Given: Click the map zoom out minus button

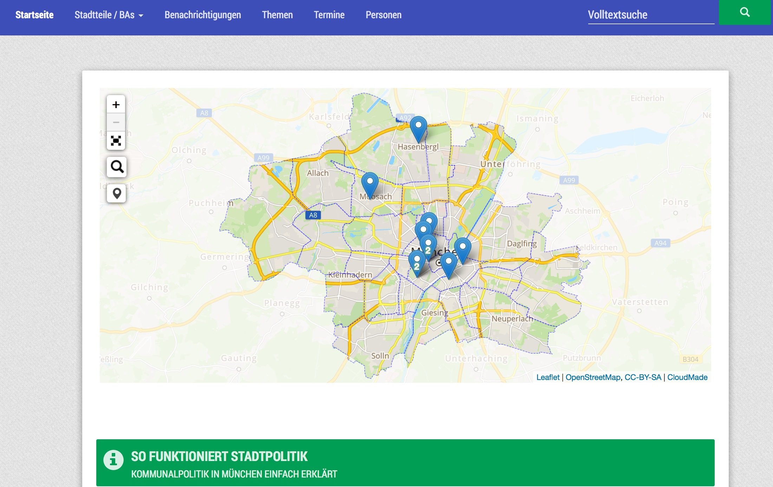Looking at the screenshot, I should coord(116,122).
